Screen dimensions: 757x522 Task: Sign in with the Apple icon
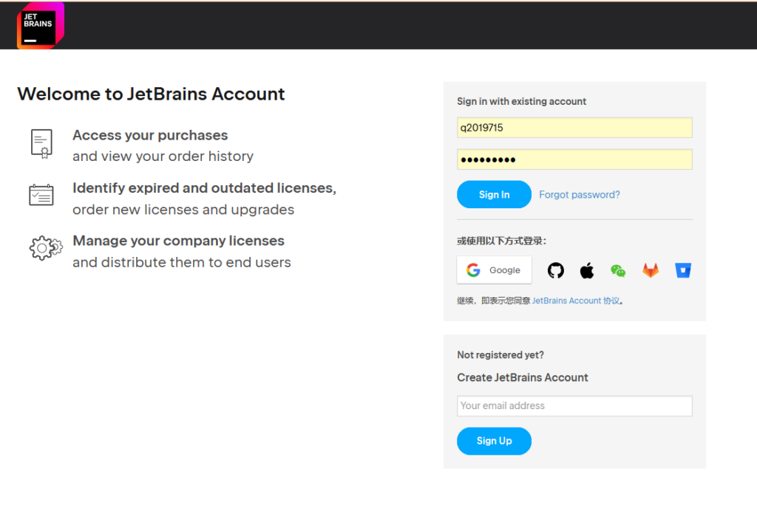tap(587, 270)
